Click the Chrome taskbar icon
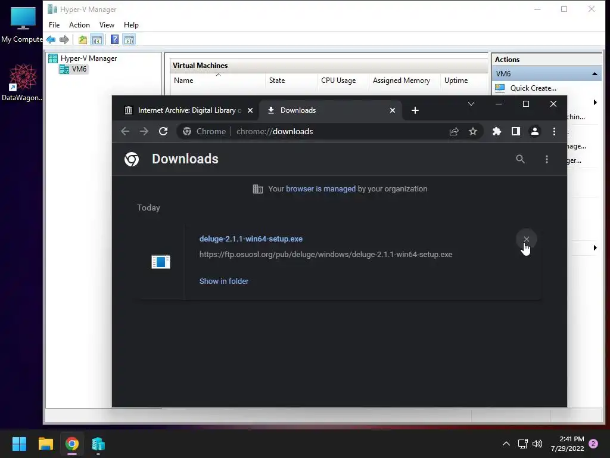 [x=72, y=444]
